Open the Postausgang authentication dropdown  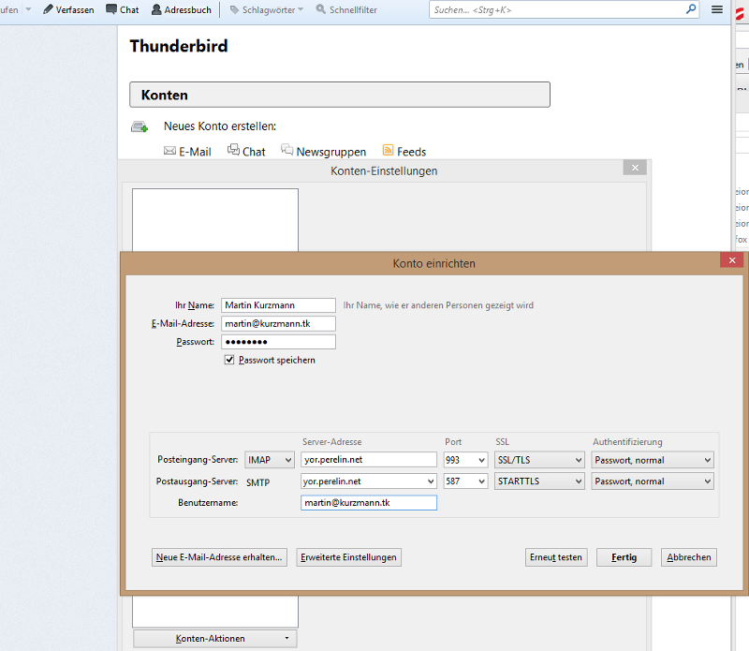(x=653, y=481)
